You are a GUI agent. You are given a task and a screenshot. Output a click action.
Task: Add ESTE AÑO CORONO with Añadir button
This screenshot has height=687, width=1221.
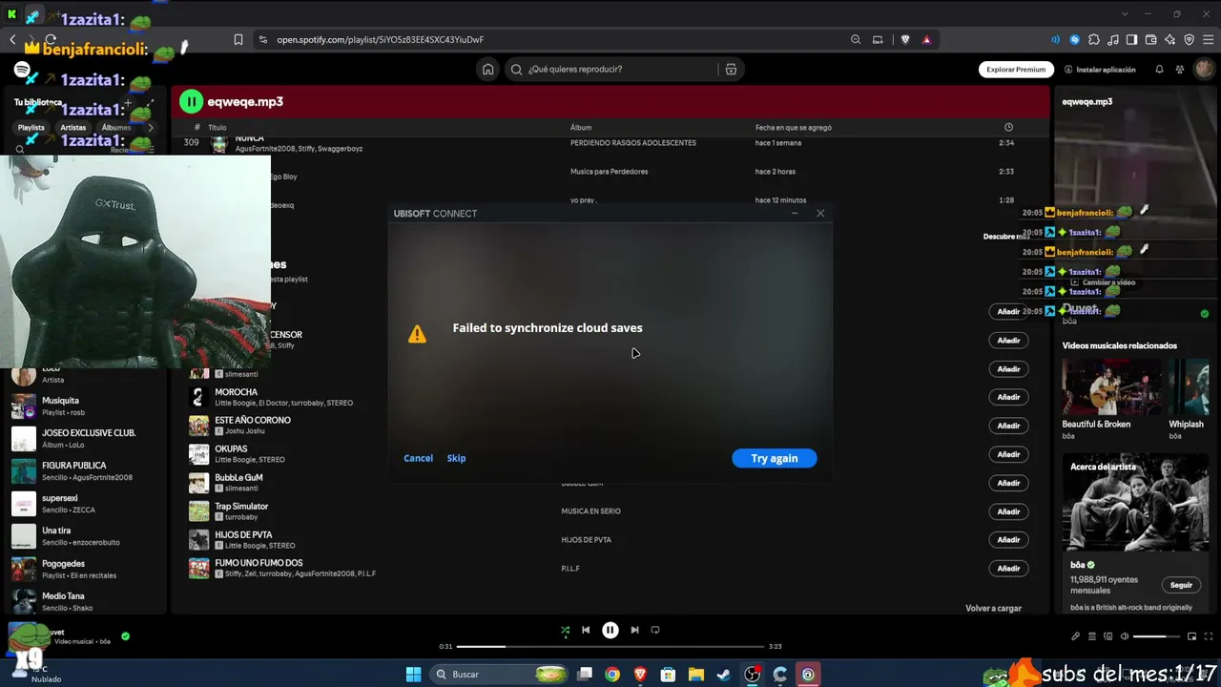(x=1008, y=426)
